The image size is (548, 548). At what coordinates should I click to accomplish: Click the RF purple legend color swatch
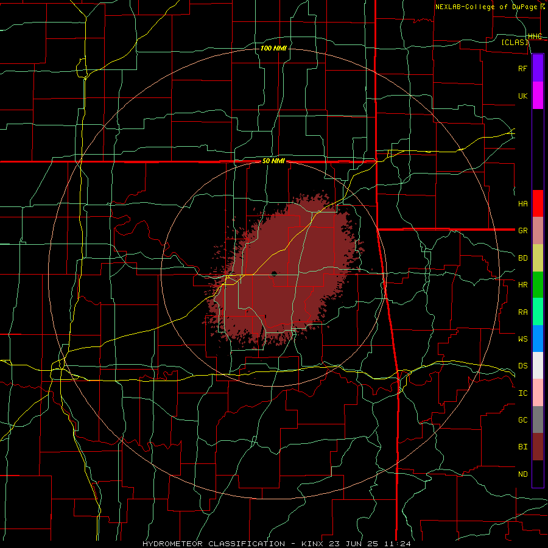[538, 68]
